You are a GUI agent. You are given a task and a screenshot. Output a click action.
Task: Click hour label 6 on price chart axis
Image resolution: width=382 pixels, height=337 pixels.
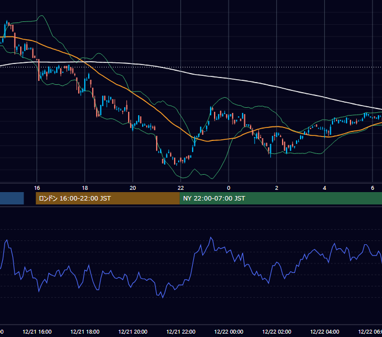[372, 188]
